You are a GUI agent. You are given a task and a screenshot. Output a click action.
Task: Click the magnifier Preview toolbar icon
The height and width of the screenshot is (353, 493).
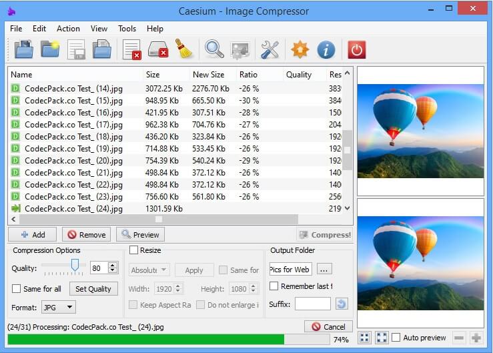(x=214, y=49)
